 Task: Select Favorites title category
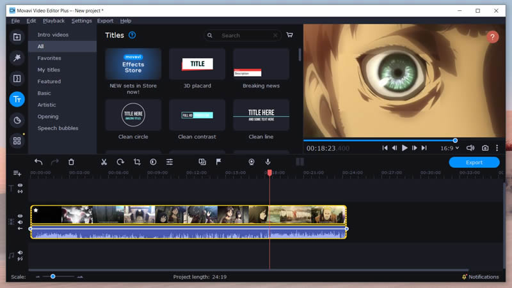[x=49, y=58]
